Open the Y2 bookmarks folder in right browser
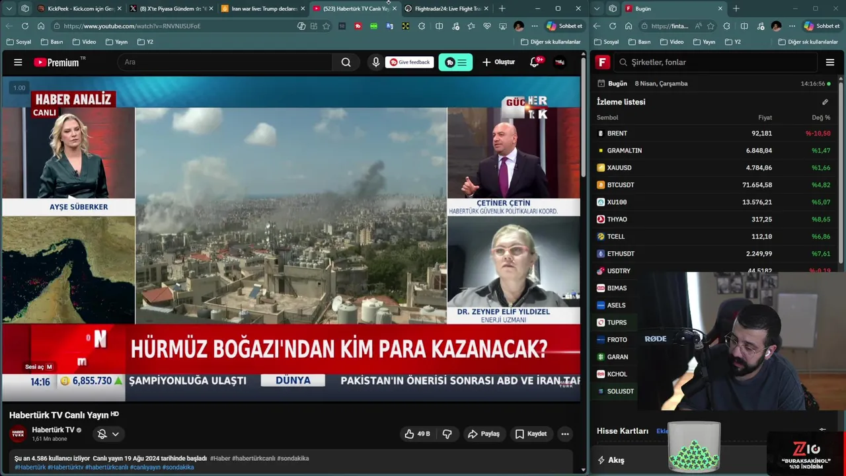Image resolution: width=846 pixels, height=476 pixels. tap(732, 42)
